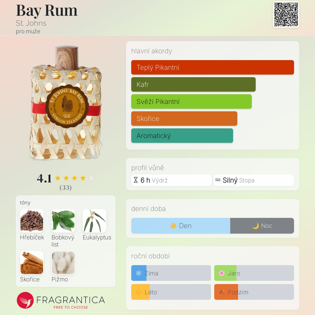Click the Aromatický accord bar
Screen dimensions: 315x315
tap(182, 136)
